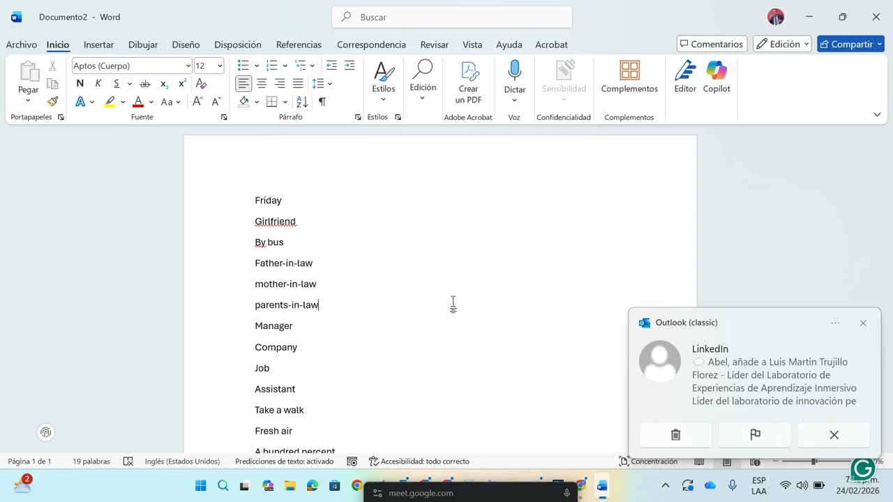The image size is (893, 502).
Task: Click the Cut scissors icon
Action: pyautogui.click(x=52, y=66)
